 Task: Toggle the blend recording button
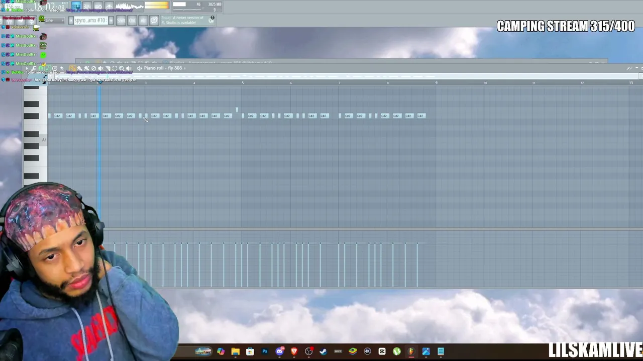(98, 6)
